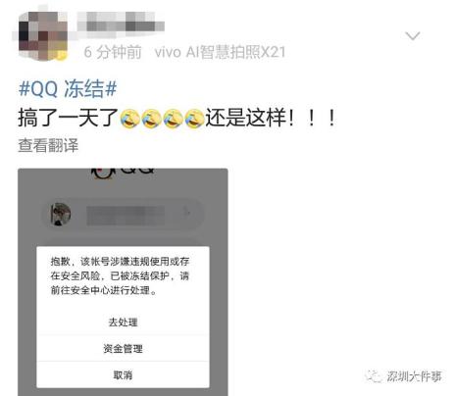The height and width of the screenshot is (396, 456).
Task: Open the blurred poster username
Action: 121,23
